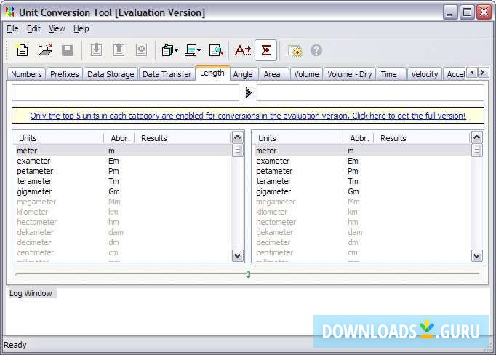
Task: Click the stacked pages toolbar icon
Action: [x=168, y=50]
